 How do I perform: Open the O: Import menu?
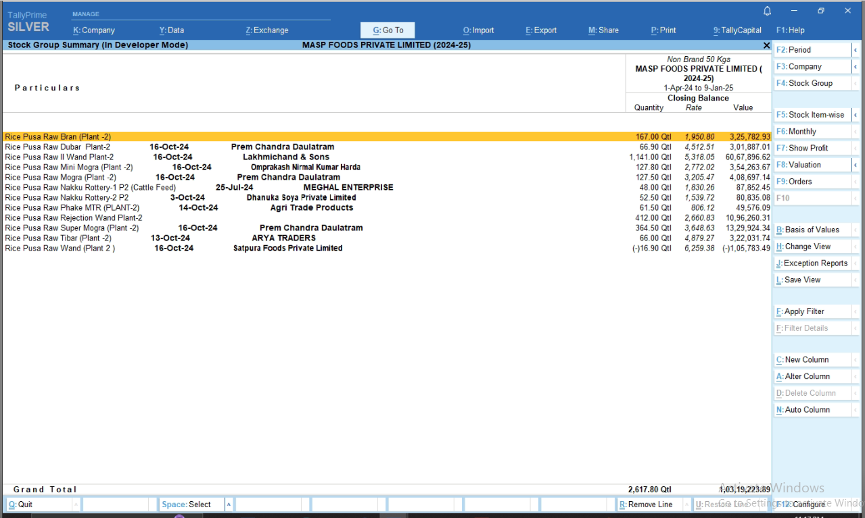tap(479, 30)
